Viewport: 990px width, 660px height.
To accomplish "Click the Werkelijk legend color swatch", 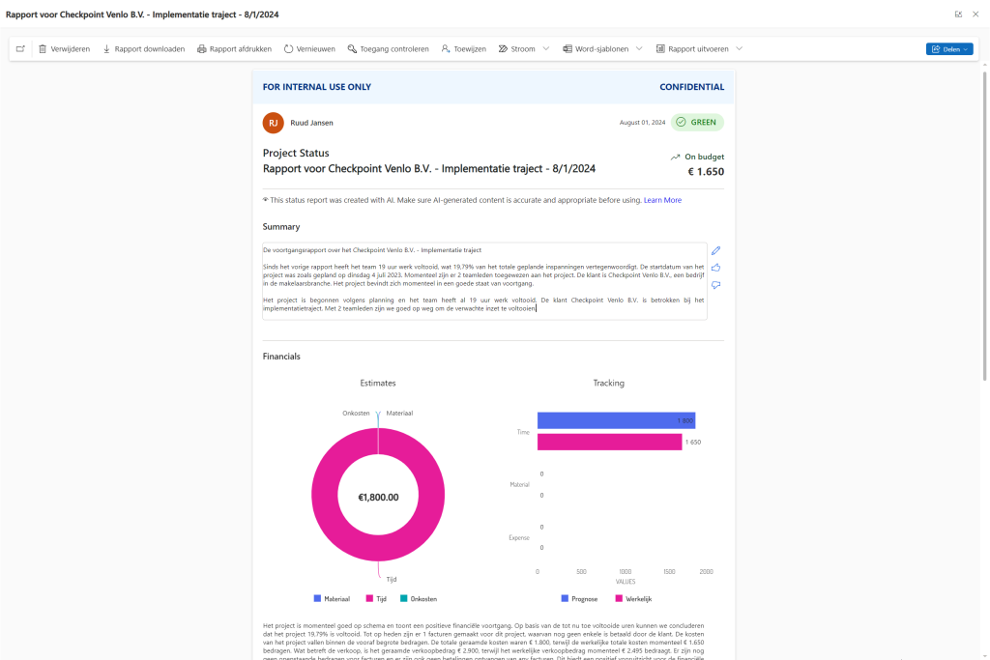I will 619,598.
